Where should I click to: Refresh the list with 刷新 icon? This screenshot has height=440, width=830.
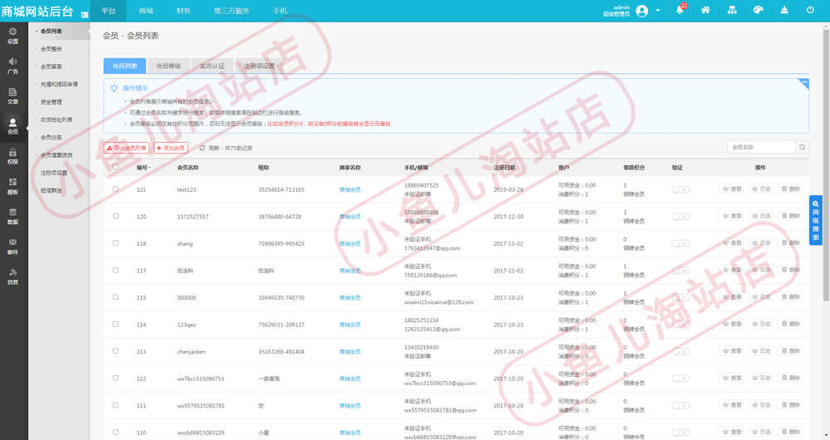(x=203, y=149)
